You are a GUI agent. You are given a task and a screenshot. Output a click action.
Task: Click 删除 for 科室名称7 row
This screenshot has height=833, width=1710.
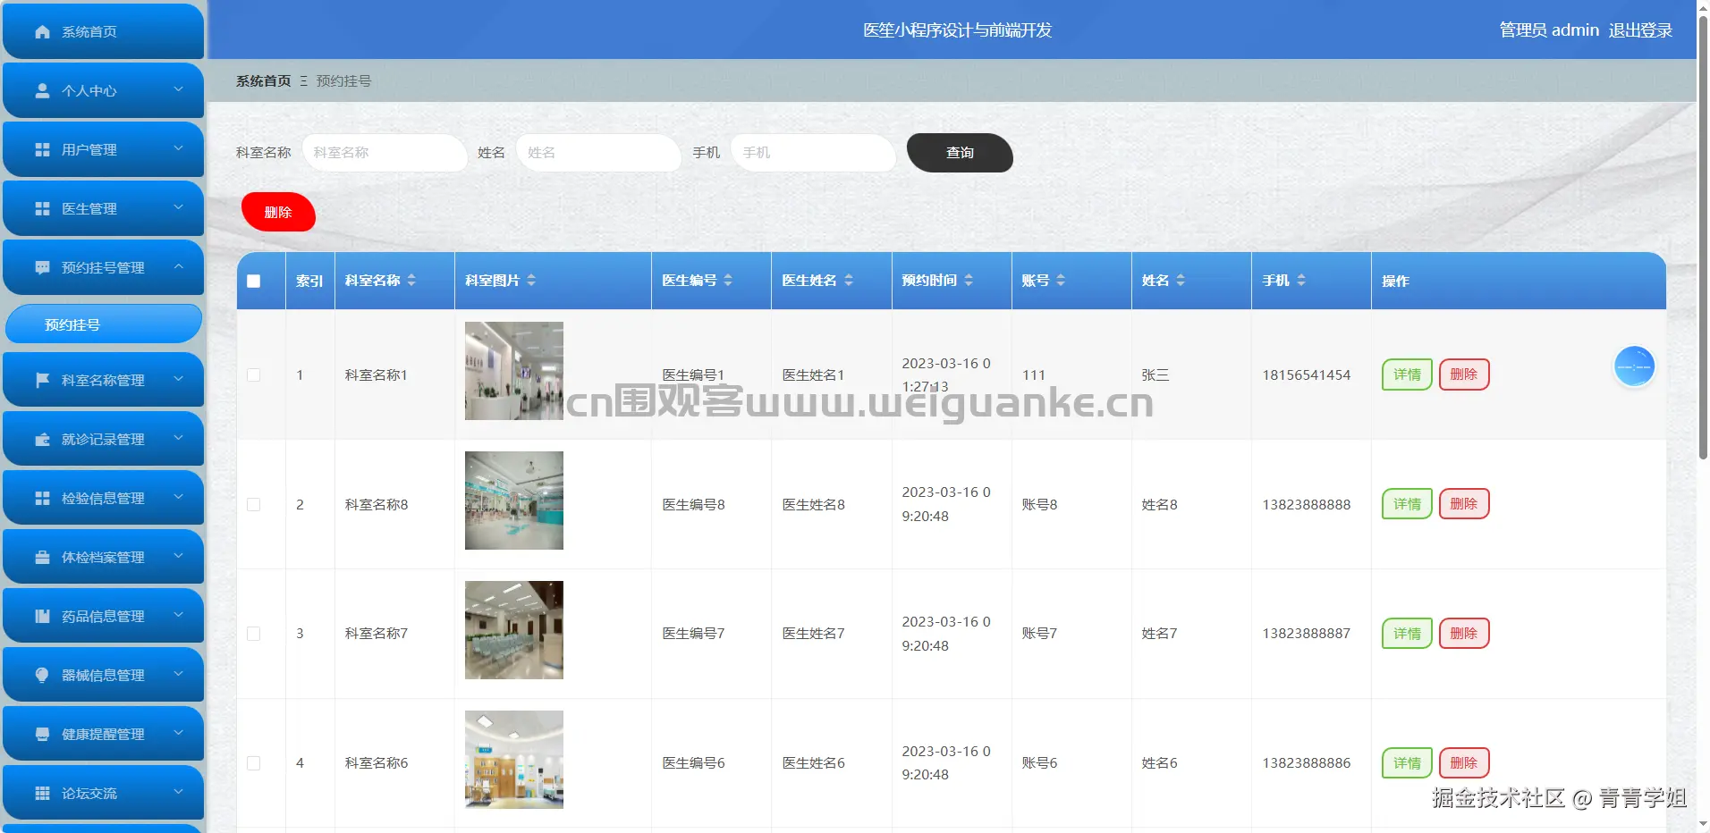[1464, 634]
